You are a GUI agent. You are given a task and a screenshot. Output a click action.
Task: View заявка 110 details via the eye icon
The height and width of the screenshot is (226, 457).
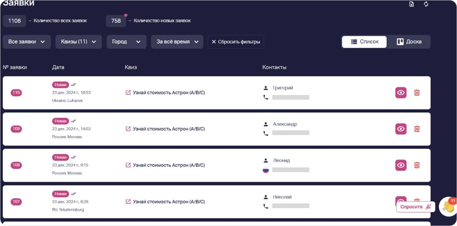(401, 92)
